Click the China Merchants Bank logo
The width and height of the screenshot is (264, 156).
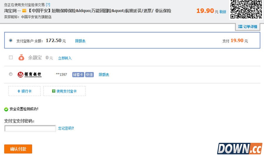tap(29, 75)
